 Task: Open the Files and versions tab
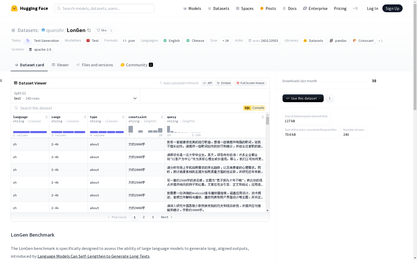point(95,65)
